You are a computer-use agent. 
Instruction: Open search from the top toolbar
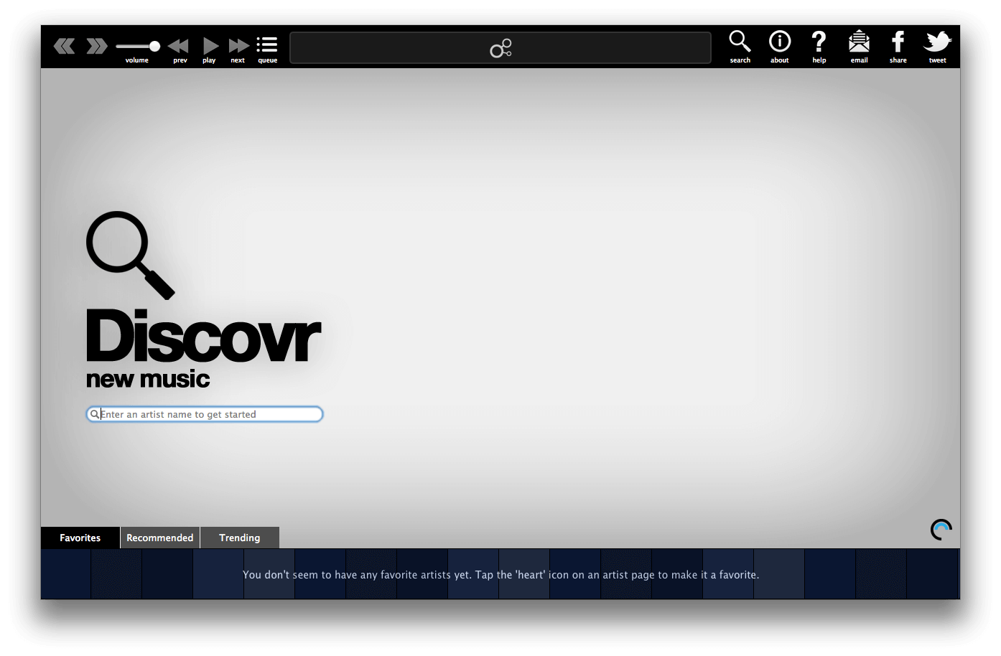(740, 47)
